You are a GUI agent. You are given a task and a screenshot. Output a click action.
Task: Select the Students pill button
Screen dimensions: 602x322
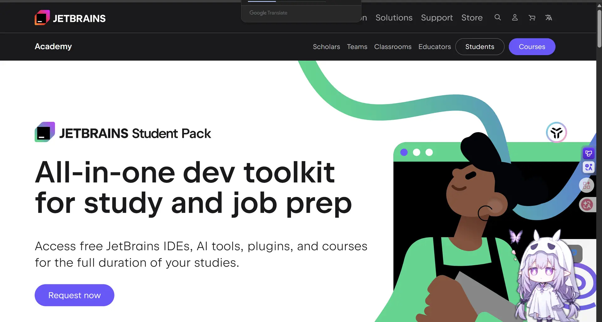tap(480, 47)
